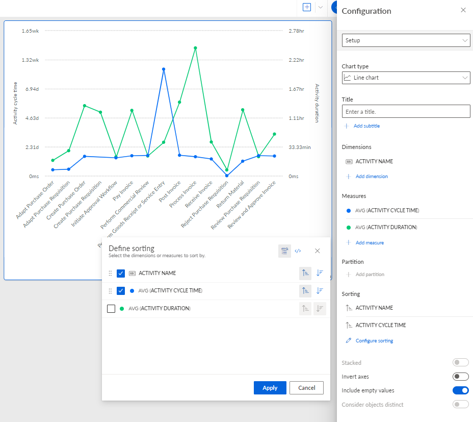Viewport: 473px width, 422px height.
Task: Uncheck the AVG (ACTIVITY CYCLE TIME) sorting checkbox
Action: point(121,290)
